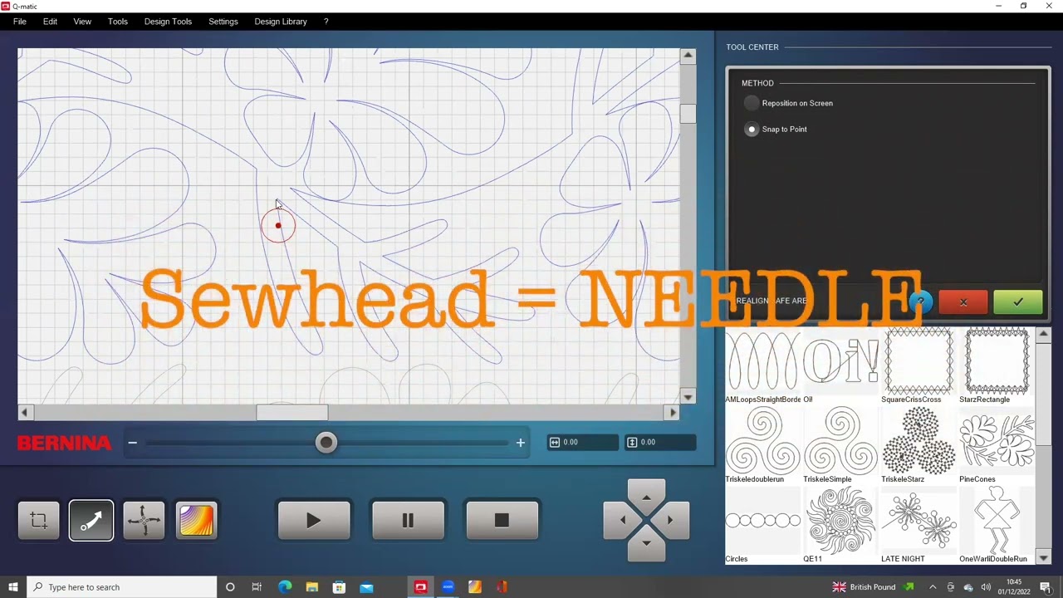Image resolution: width=1063 pixels, height=598 pixels.
Task: Select the OneWarllDoubleRun design thumbnail
Action: (997, 521)
